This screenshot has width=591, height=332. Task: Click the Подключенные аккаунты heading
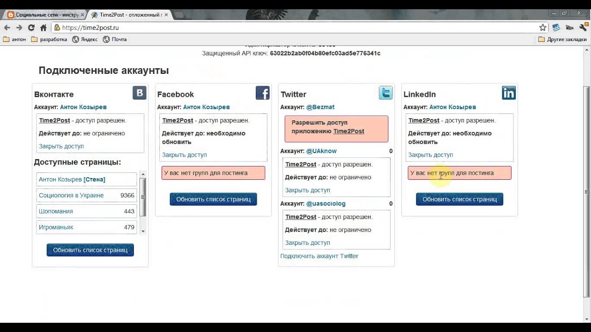pos(103,71)
